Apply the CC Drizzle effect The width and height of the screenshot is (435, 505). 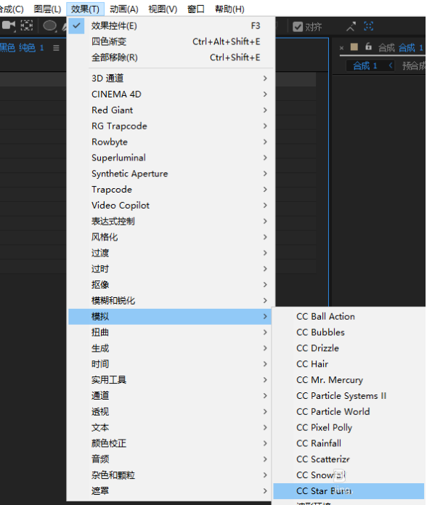pyautogui.click(x=349, y=348)
